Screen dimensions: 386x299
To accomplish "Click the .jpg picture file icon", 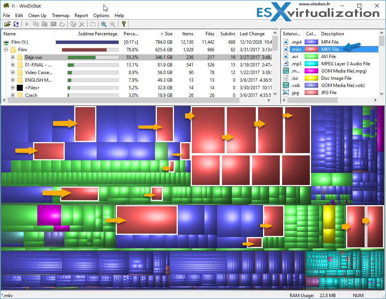I will pyautogui.click(x=286, y=93).
